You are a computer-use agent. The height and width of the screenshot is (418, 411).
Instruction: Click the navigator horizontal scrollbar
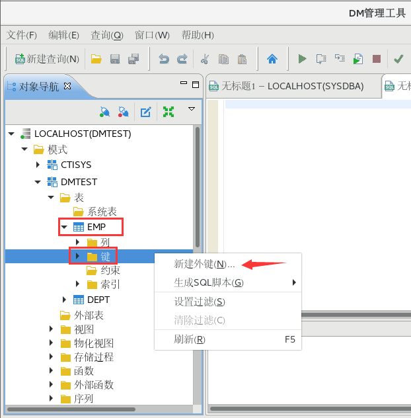tap(71, 409)
